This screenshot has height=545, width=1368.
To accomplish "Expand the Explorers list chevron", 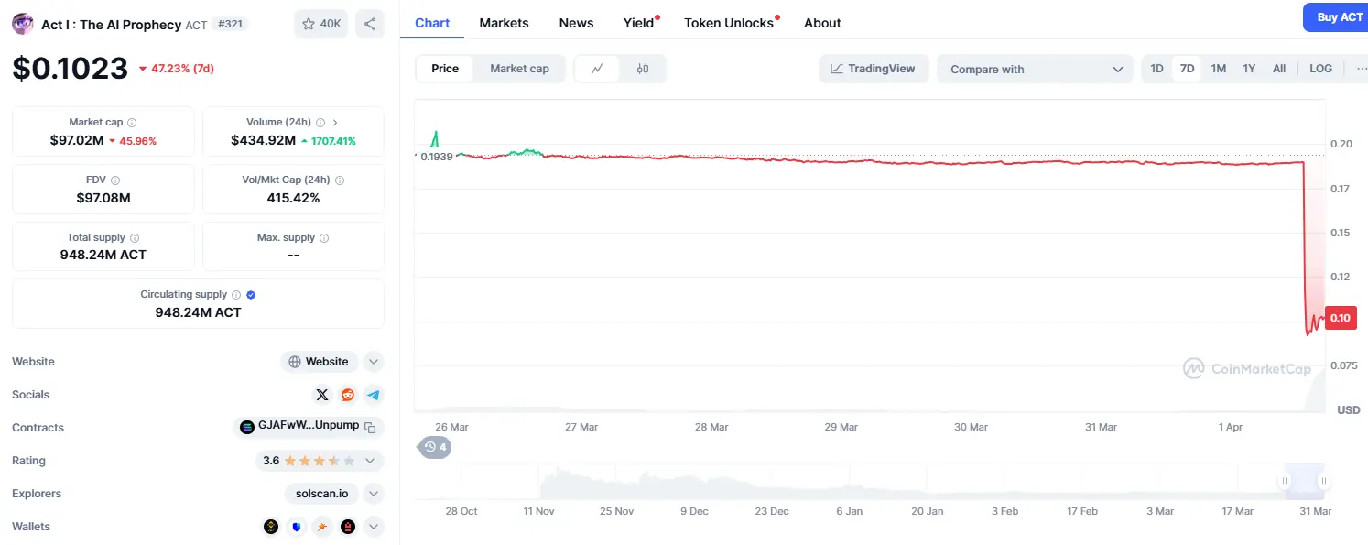I will pos(374,494).
